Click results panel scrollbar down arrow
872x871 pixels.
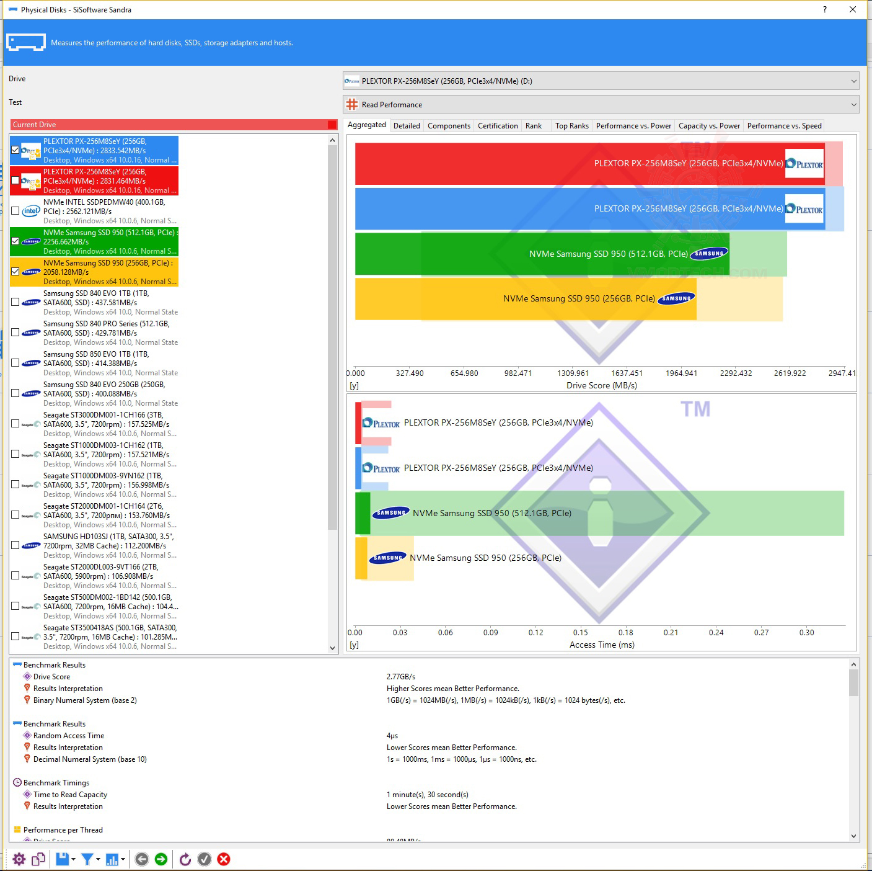click(854, 836)
